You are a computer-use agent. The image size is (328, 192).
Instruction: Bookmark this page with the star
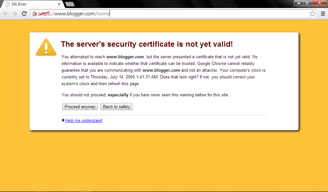click(312, 13)
